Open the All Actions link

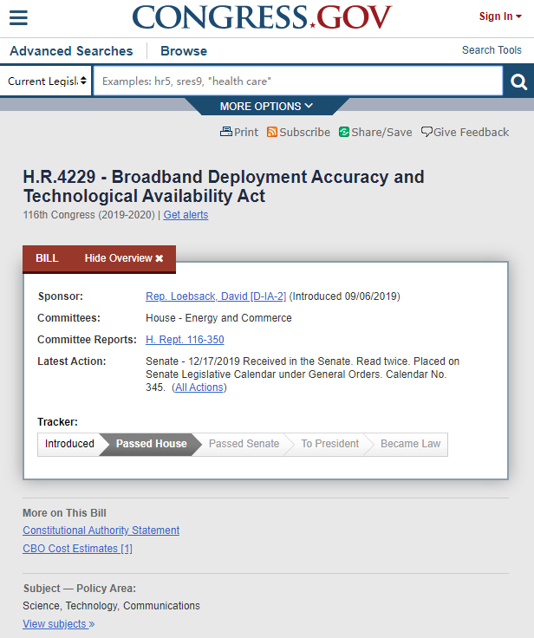pyautogui.click(x=199, y=387)
